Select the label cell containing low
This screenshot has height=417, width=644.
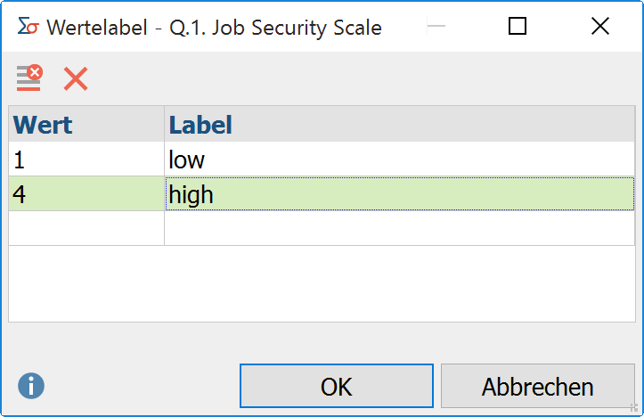(x=400, y=159)
